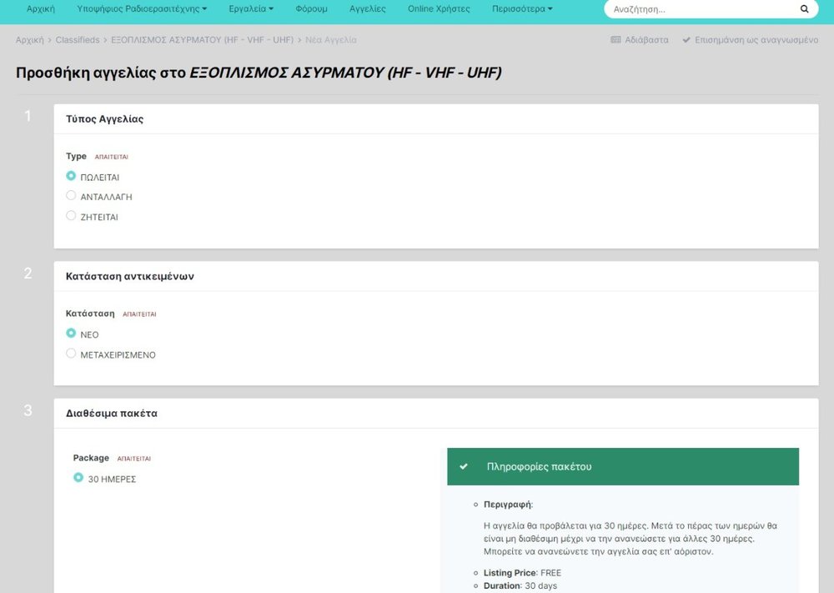Open ΕΞΟΠΛΙΣΜΟΣ ΑΣΥΡΜΑΤΟΥ breadcrumb link
This screenshot has width=834, height=593.
point(202,40)
